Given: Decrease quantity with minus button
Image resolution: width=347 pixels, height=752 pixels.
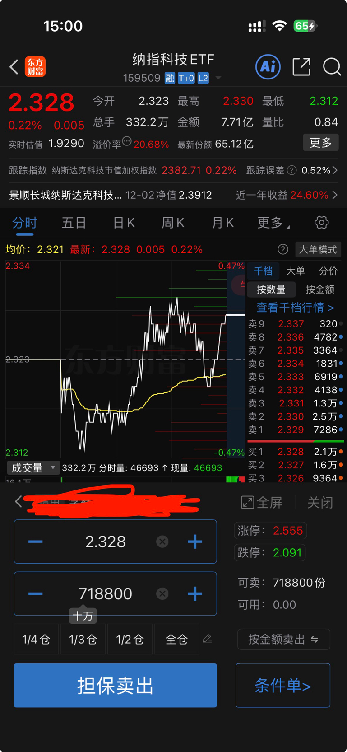Looking at the screenshot, I should (36, 594).
